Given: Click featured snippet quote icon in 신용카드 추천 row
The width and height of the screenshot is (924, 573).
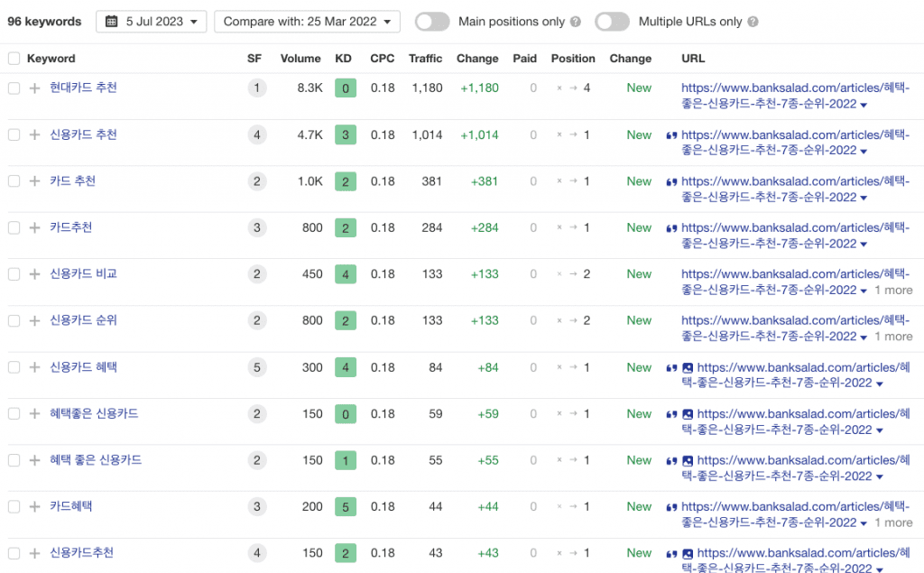Looking at the screenshot, I should tap(671, 135).
